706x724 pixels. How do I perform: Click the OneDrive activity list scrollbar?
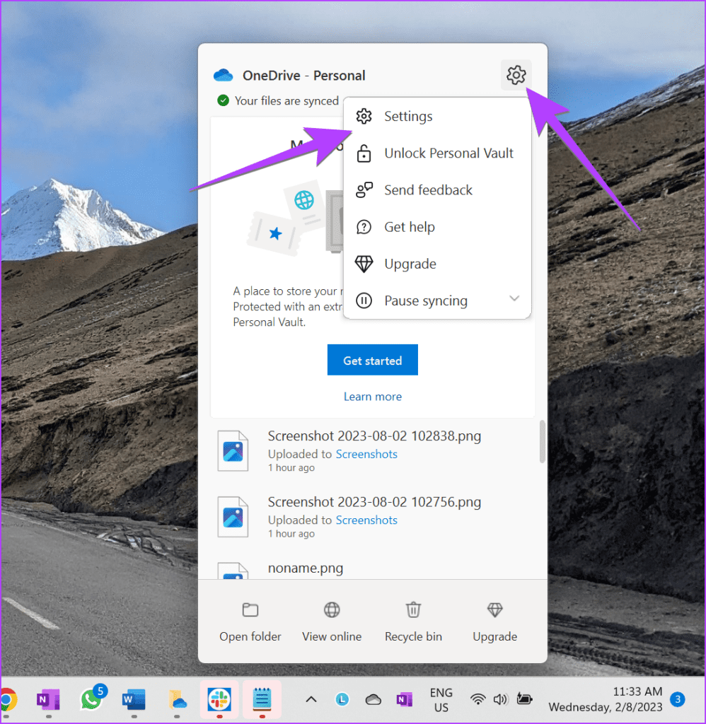tap(542, 441)
